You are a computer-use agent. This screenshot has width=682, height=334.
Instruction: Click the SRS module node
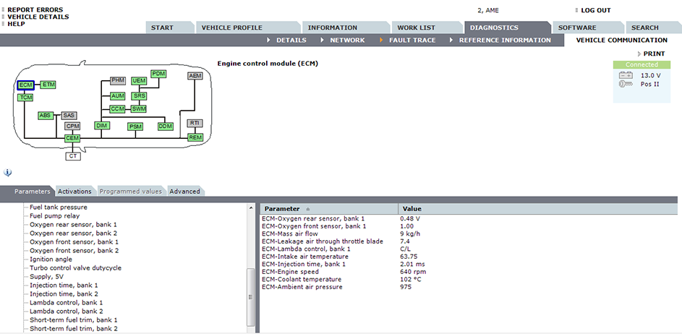139,96
